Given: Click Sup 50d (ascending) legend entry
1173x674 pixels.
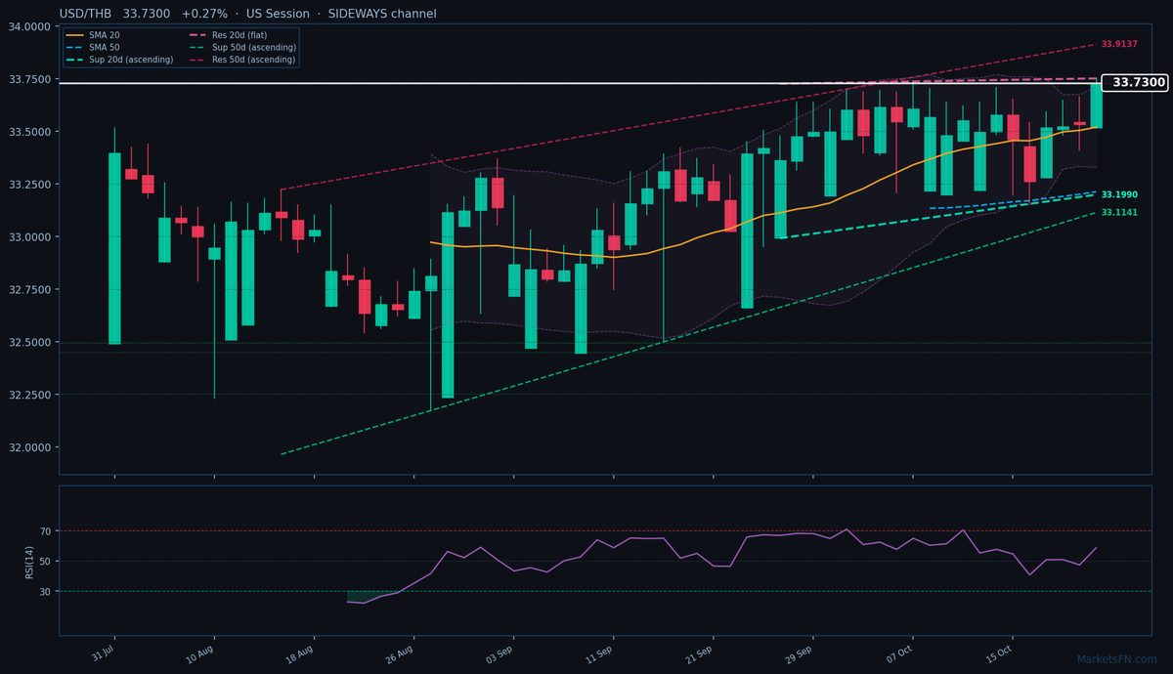Looking at the screenshot, I should (241, 47).
